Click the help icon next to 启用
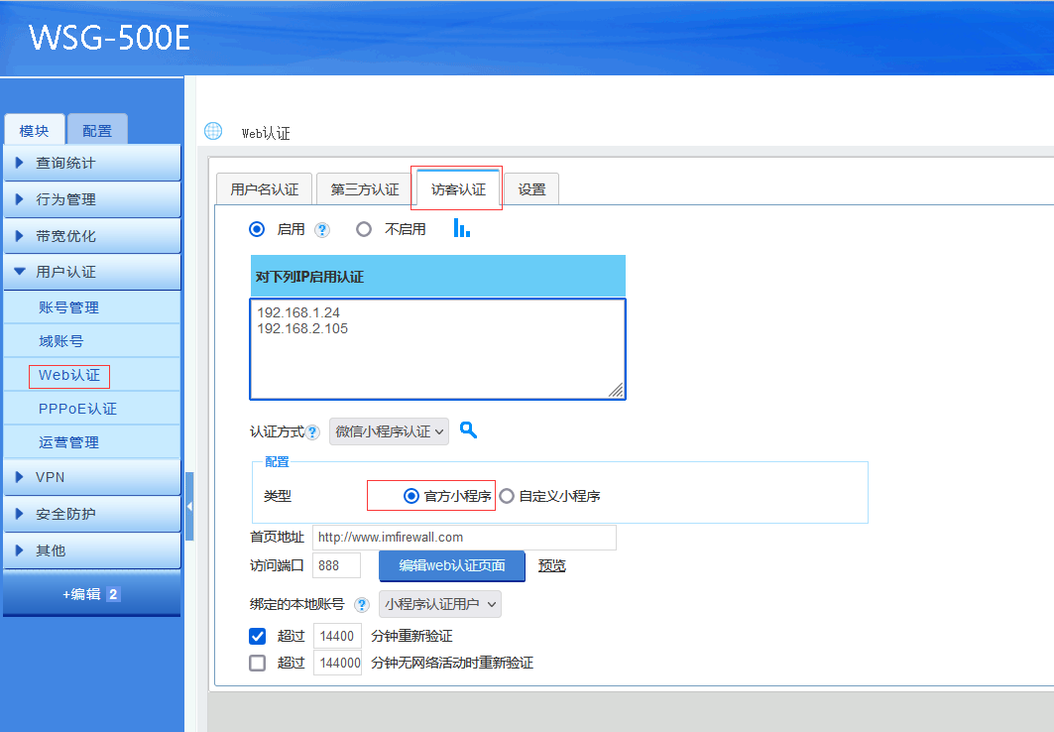Image resolution: width=1054 pixels, height=732 pixels. click(x=321, y=230)
